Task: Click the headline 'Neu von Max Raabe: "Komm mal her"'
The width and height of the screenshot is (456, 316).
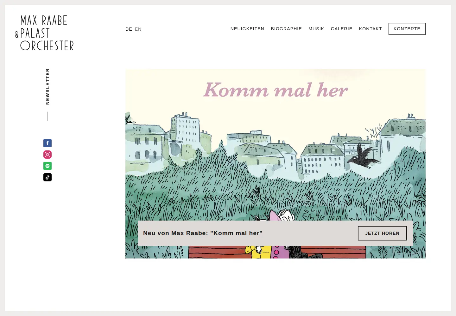Action: [x=203, y=233]
